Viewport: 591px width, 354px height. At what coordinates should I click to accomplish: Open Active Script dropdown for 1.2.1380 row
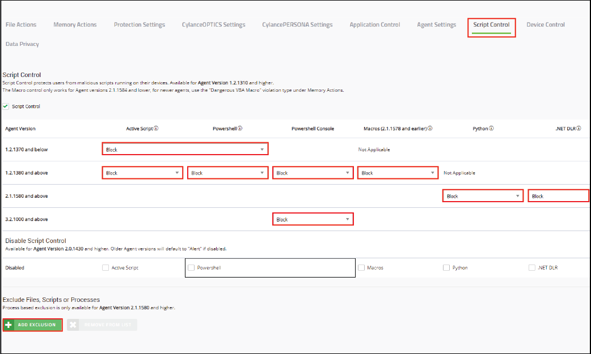tap(142, 173)
